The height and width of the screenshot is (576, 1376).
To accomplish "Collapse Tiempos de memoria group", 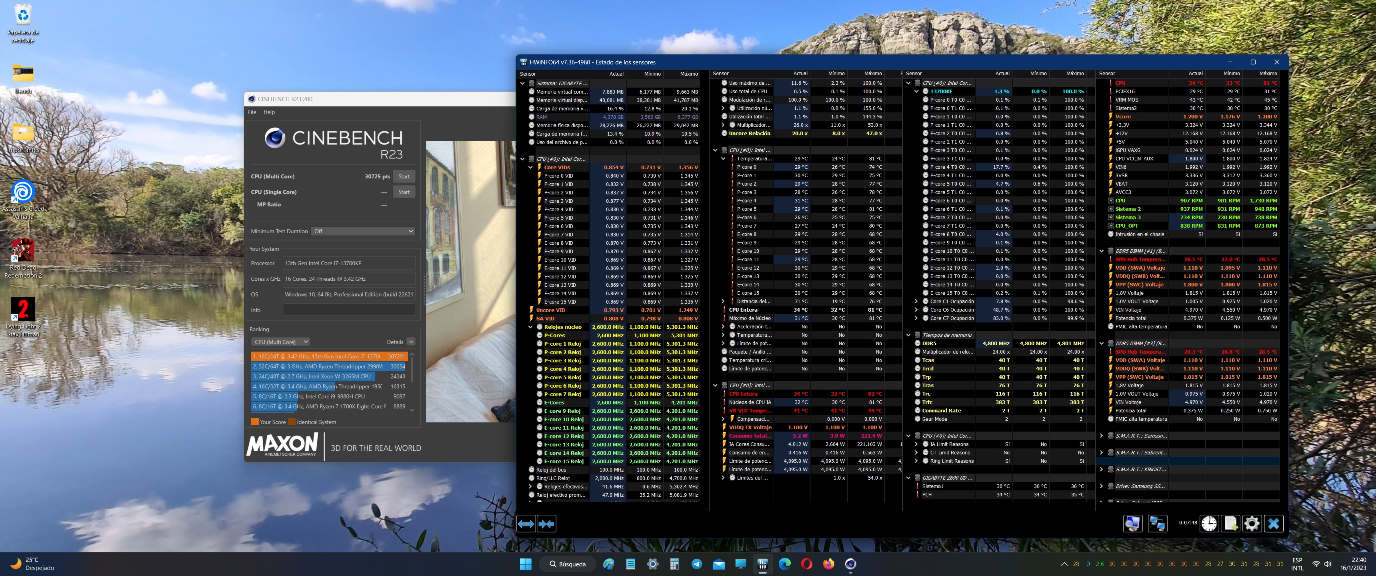I will [x=908, y=335].
